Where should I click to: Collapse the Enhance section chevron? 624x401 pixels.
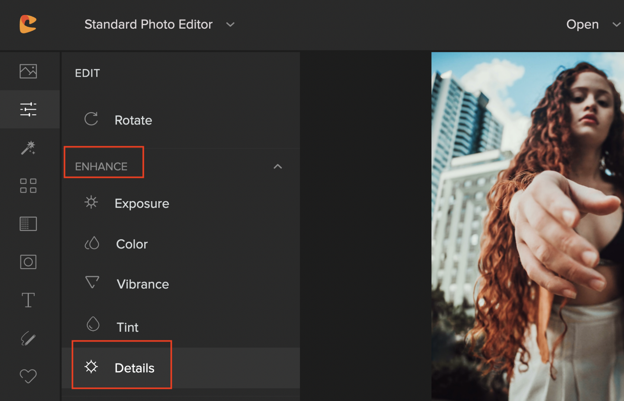tap(278, 167)
